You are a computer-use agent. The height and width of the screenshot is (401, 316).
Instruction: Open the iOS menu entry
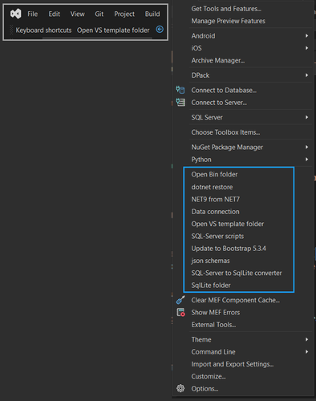pos(196,48)
